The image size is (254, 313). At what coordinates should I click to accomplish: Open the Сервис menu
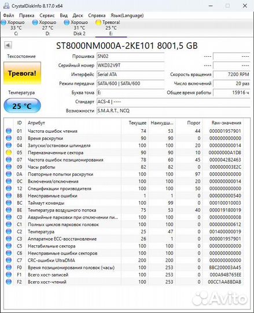(47, 16)
